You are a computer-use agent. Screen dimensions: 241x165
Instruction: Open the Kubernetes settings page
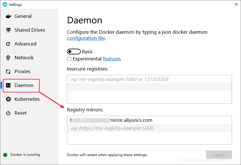click(x=27, y=99)
